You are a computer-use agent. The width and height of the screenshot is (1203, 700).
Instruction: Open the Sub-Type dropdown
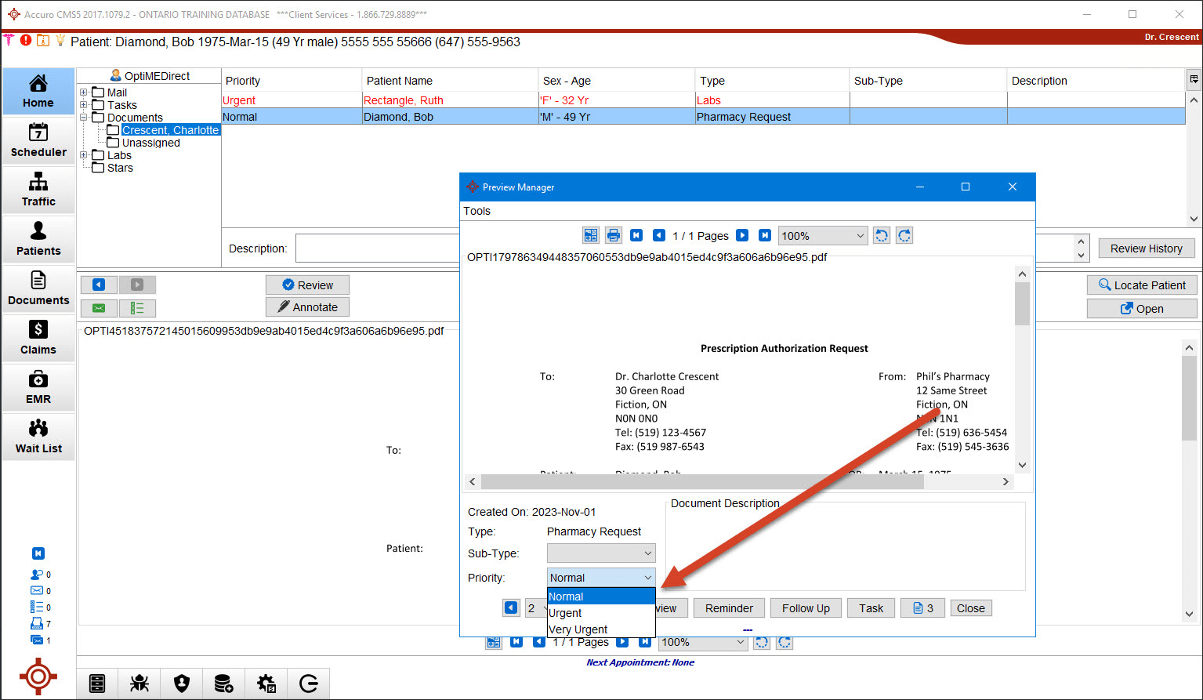point(601,553)
